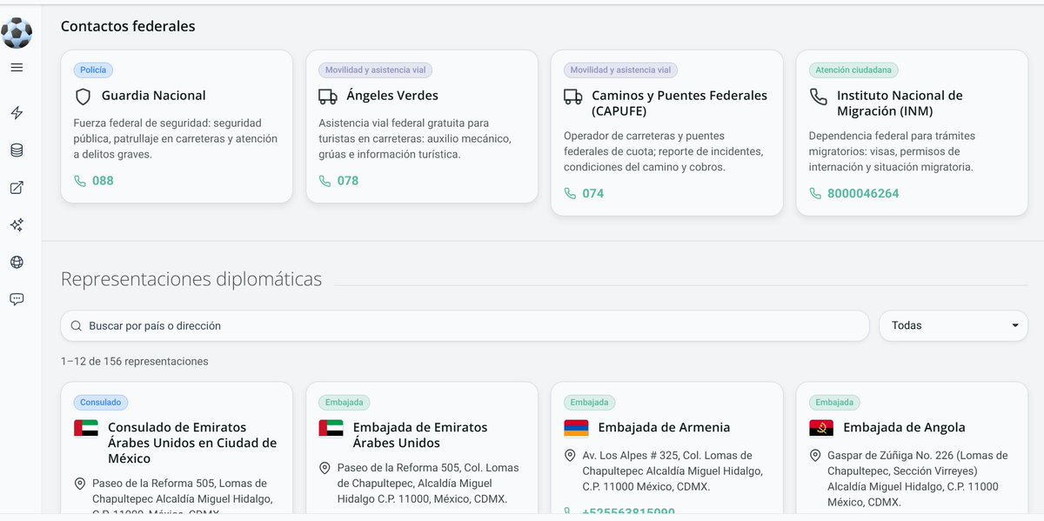Click Guardia Nacional description text

click(177, 138)
